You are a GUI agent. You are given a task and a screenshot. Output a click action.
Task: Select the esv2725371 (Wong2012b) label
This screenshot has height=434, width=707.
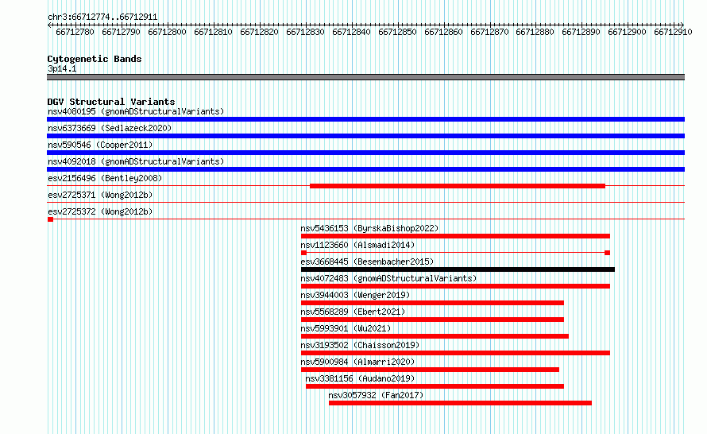pyautogui.click(x=100, y=195)
